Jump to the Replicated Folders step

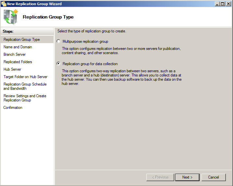point(18,62)
